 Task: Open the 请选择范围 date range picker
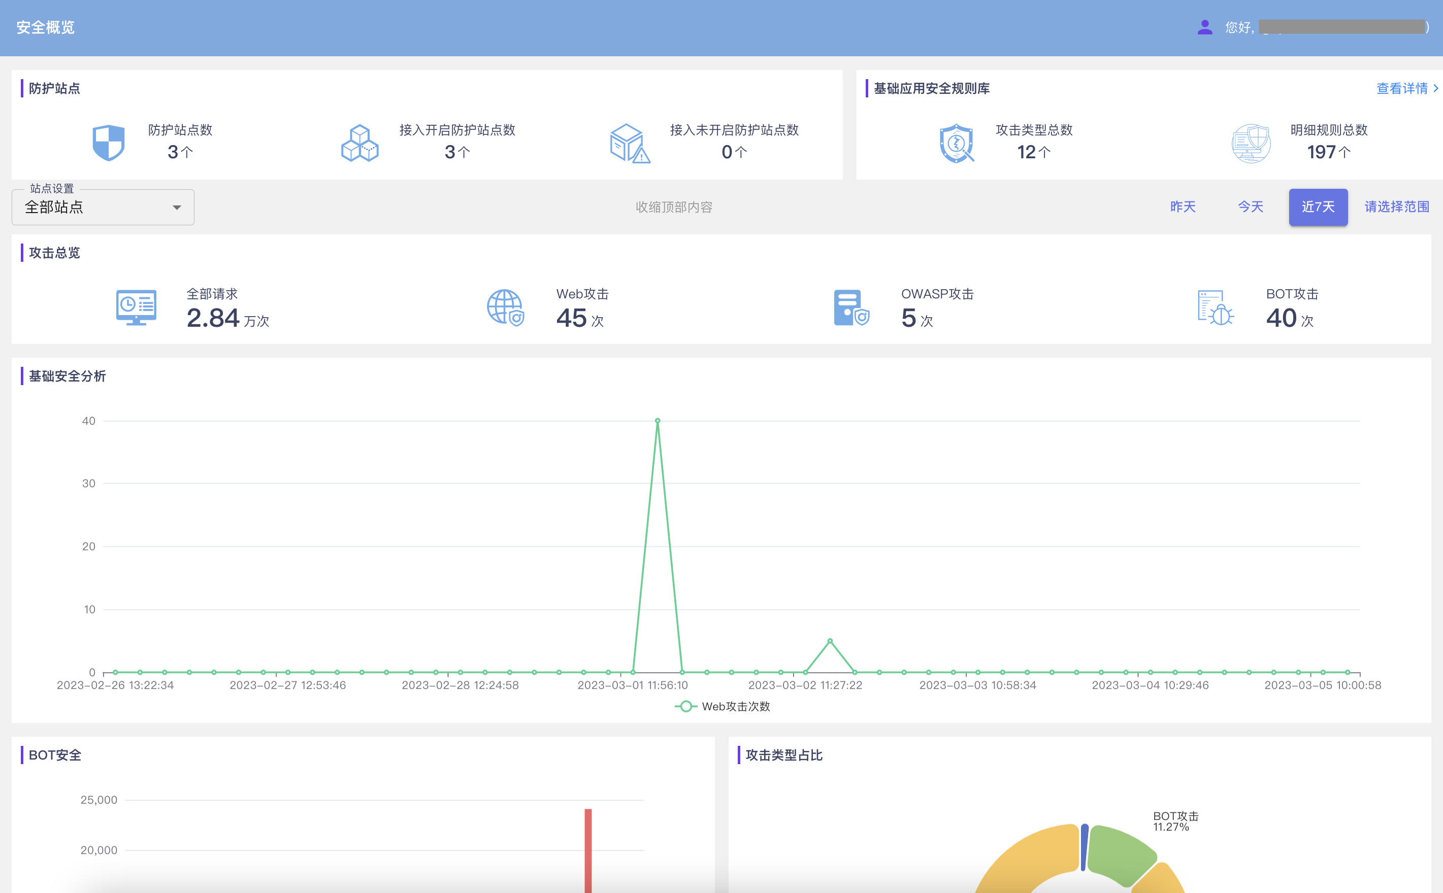click(1396, 207)
